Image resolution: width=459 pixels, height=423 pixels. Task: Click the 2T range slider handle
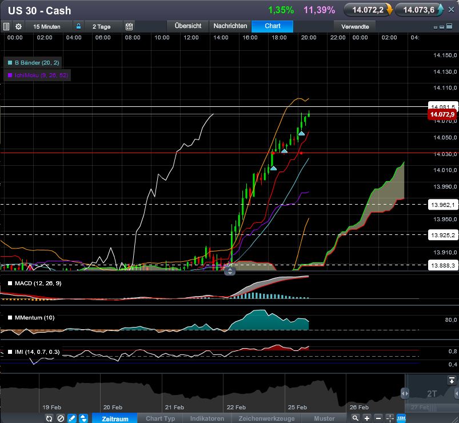pos(405,393)
